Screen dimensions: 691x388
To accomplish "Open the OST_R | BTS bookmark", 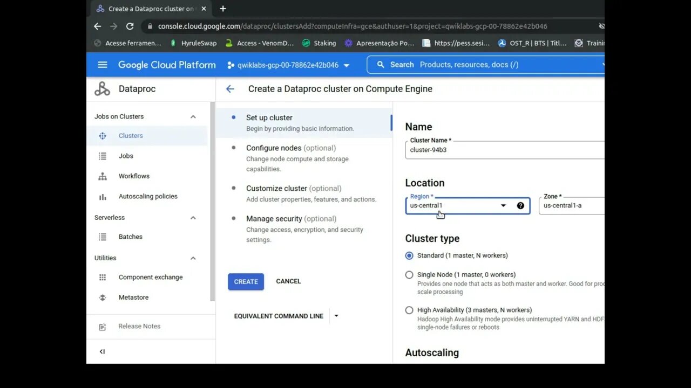I will [x=532, y=43].
